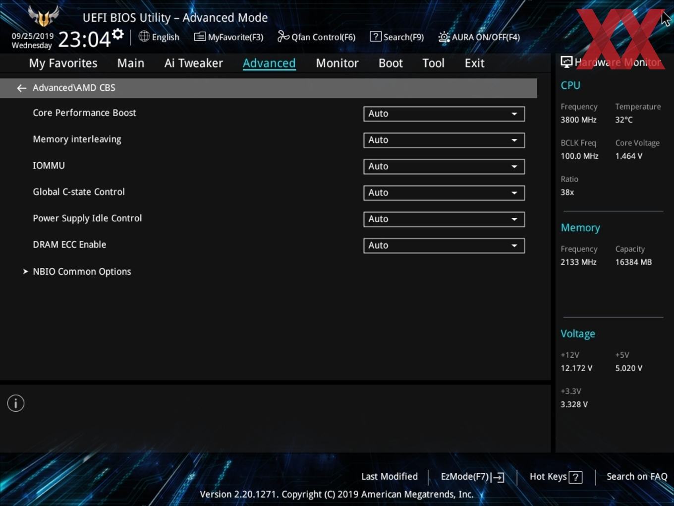The height and width of the screenshot is (506, 674).
Task: Click CPU frequency value 3800 MHz
Action: pyautogui.click(x=578, y=120)
